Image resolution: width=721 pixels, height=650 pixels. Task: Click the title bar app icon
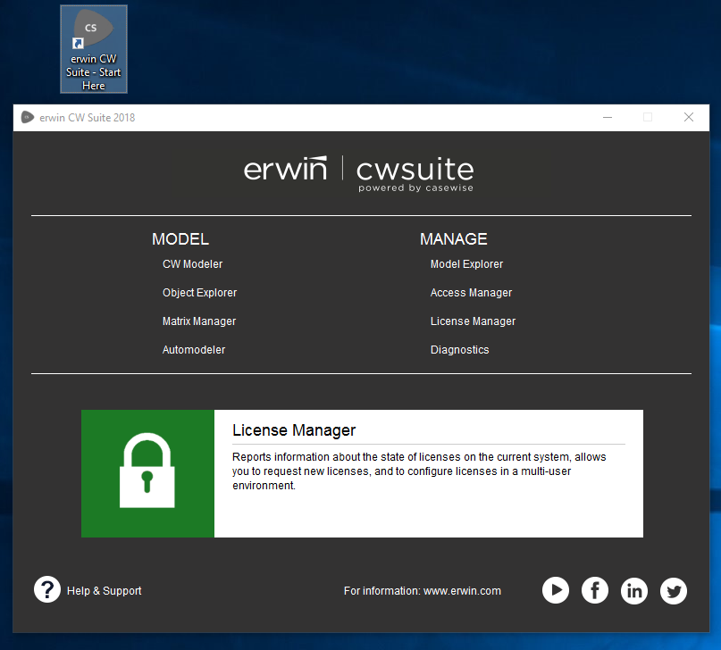[x=27, y=117]
